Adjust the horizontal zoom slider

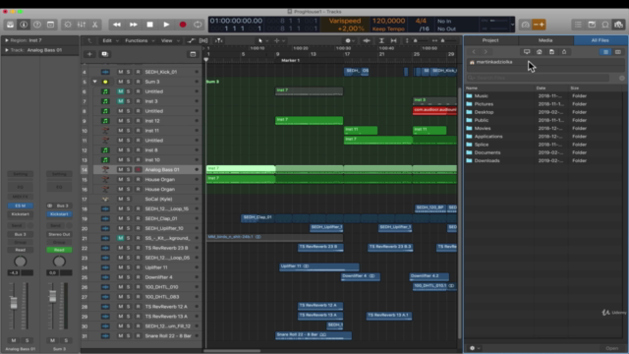click(443, 40)
